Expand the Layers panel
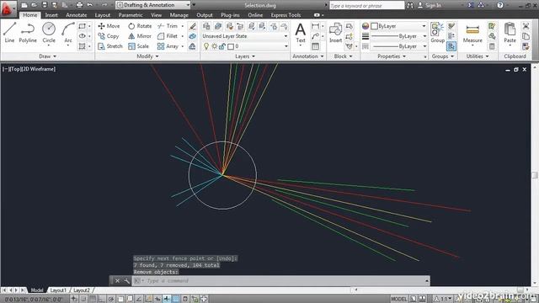This screenshot has width=539, height=303. [245, 56]
